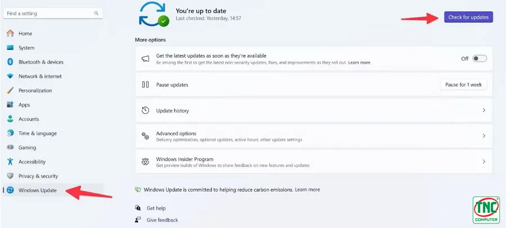Click the search magnifier icon

tap(96, 13)
